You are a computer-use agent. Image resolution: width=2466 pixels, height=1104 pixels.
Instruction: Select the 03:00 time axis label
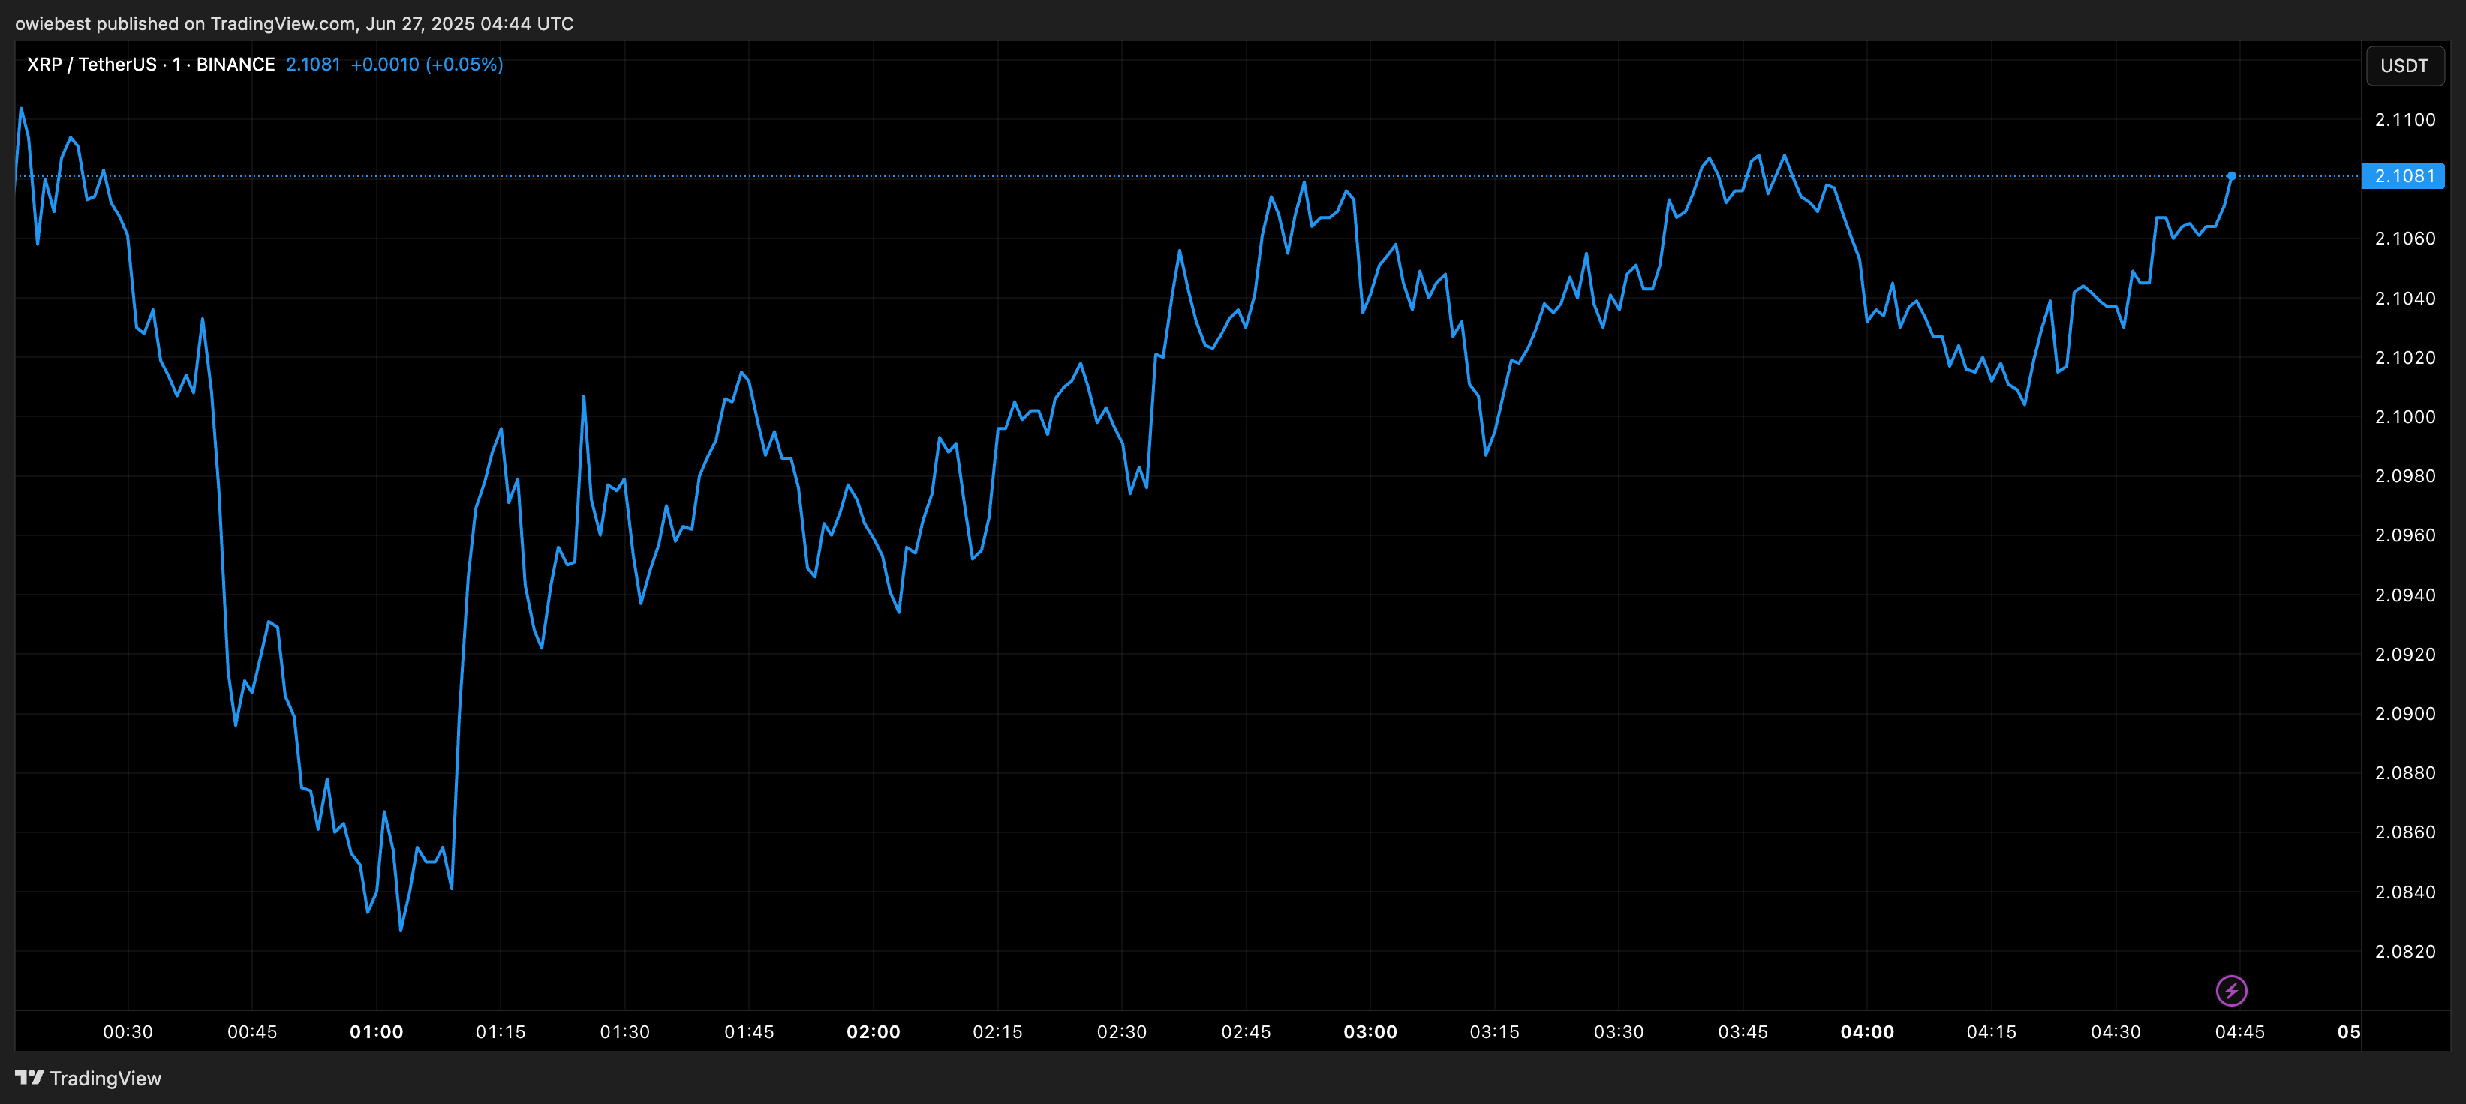coord(1370,1031)
